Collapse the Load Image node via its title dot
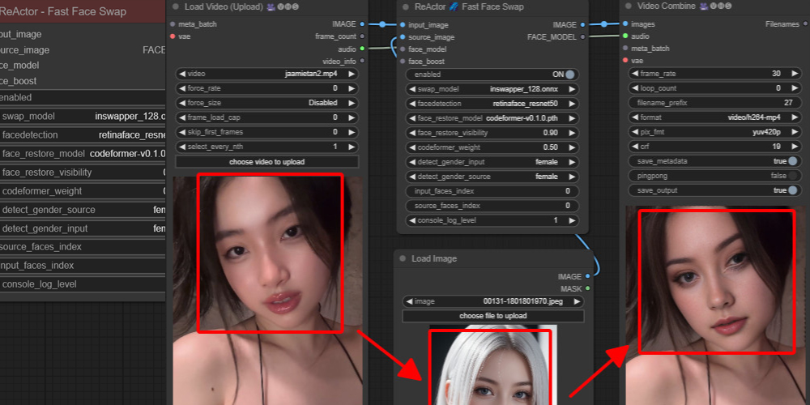The image size is (810, 405). [x=403, y=258]
